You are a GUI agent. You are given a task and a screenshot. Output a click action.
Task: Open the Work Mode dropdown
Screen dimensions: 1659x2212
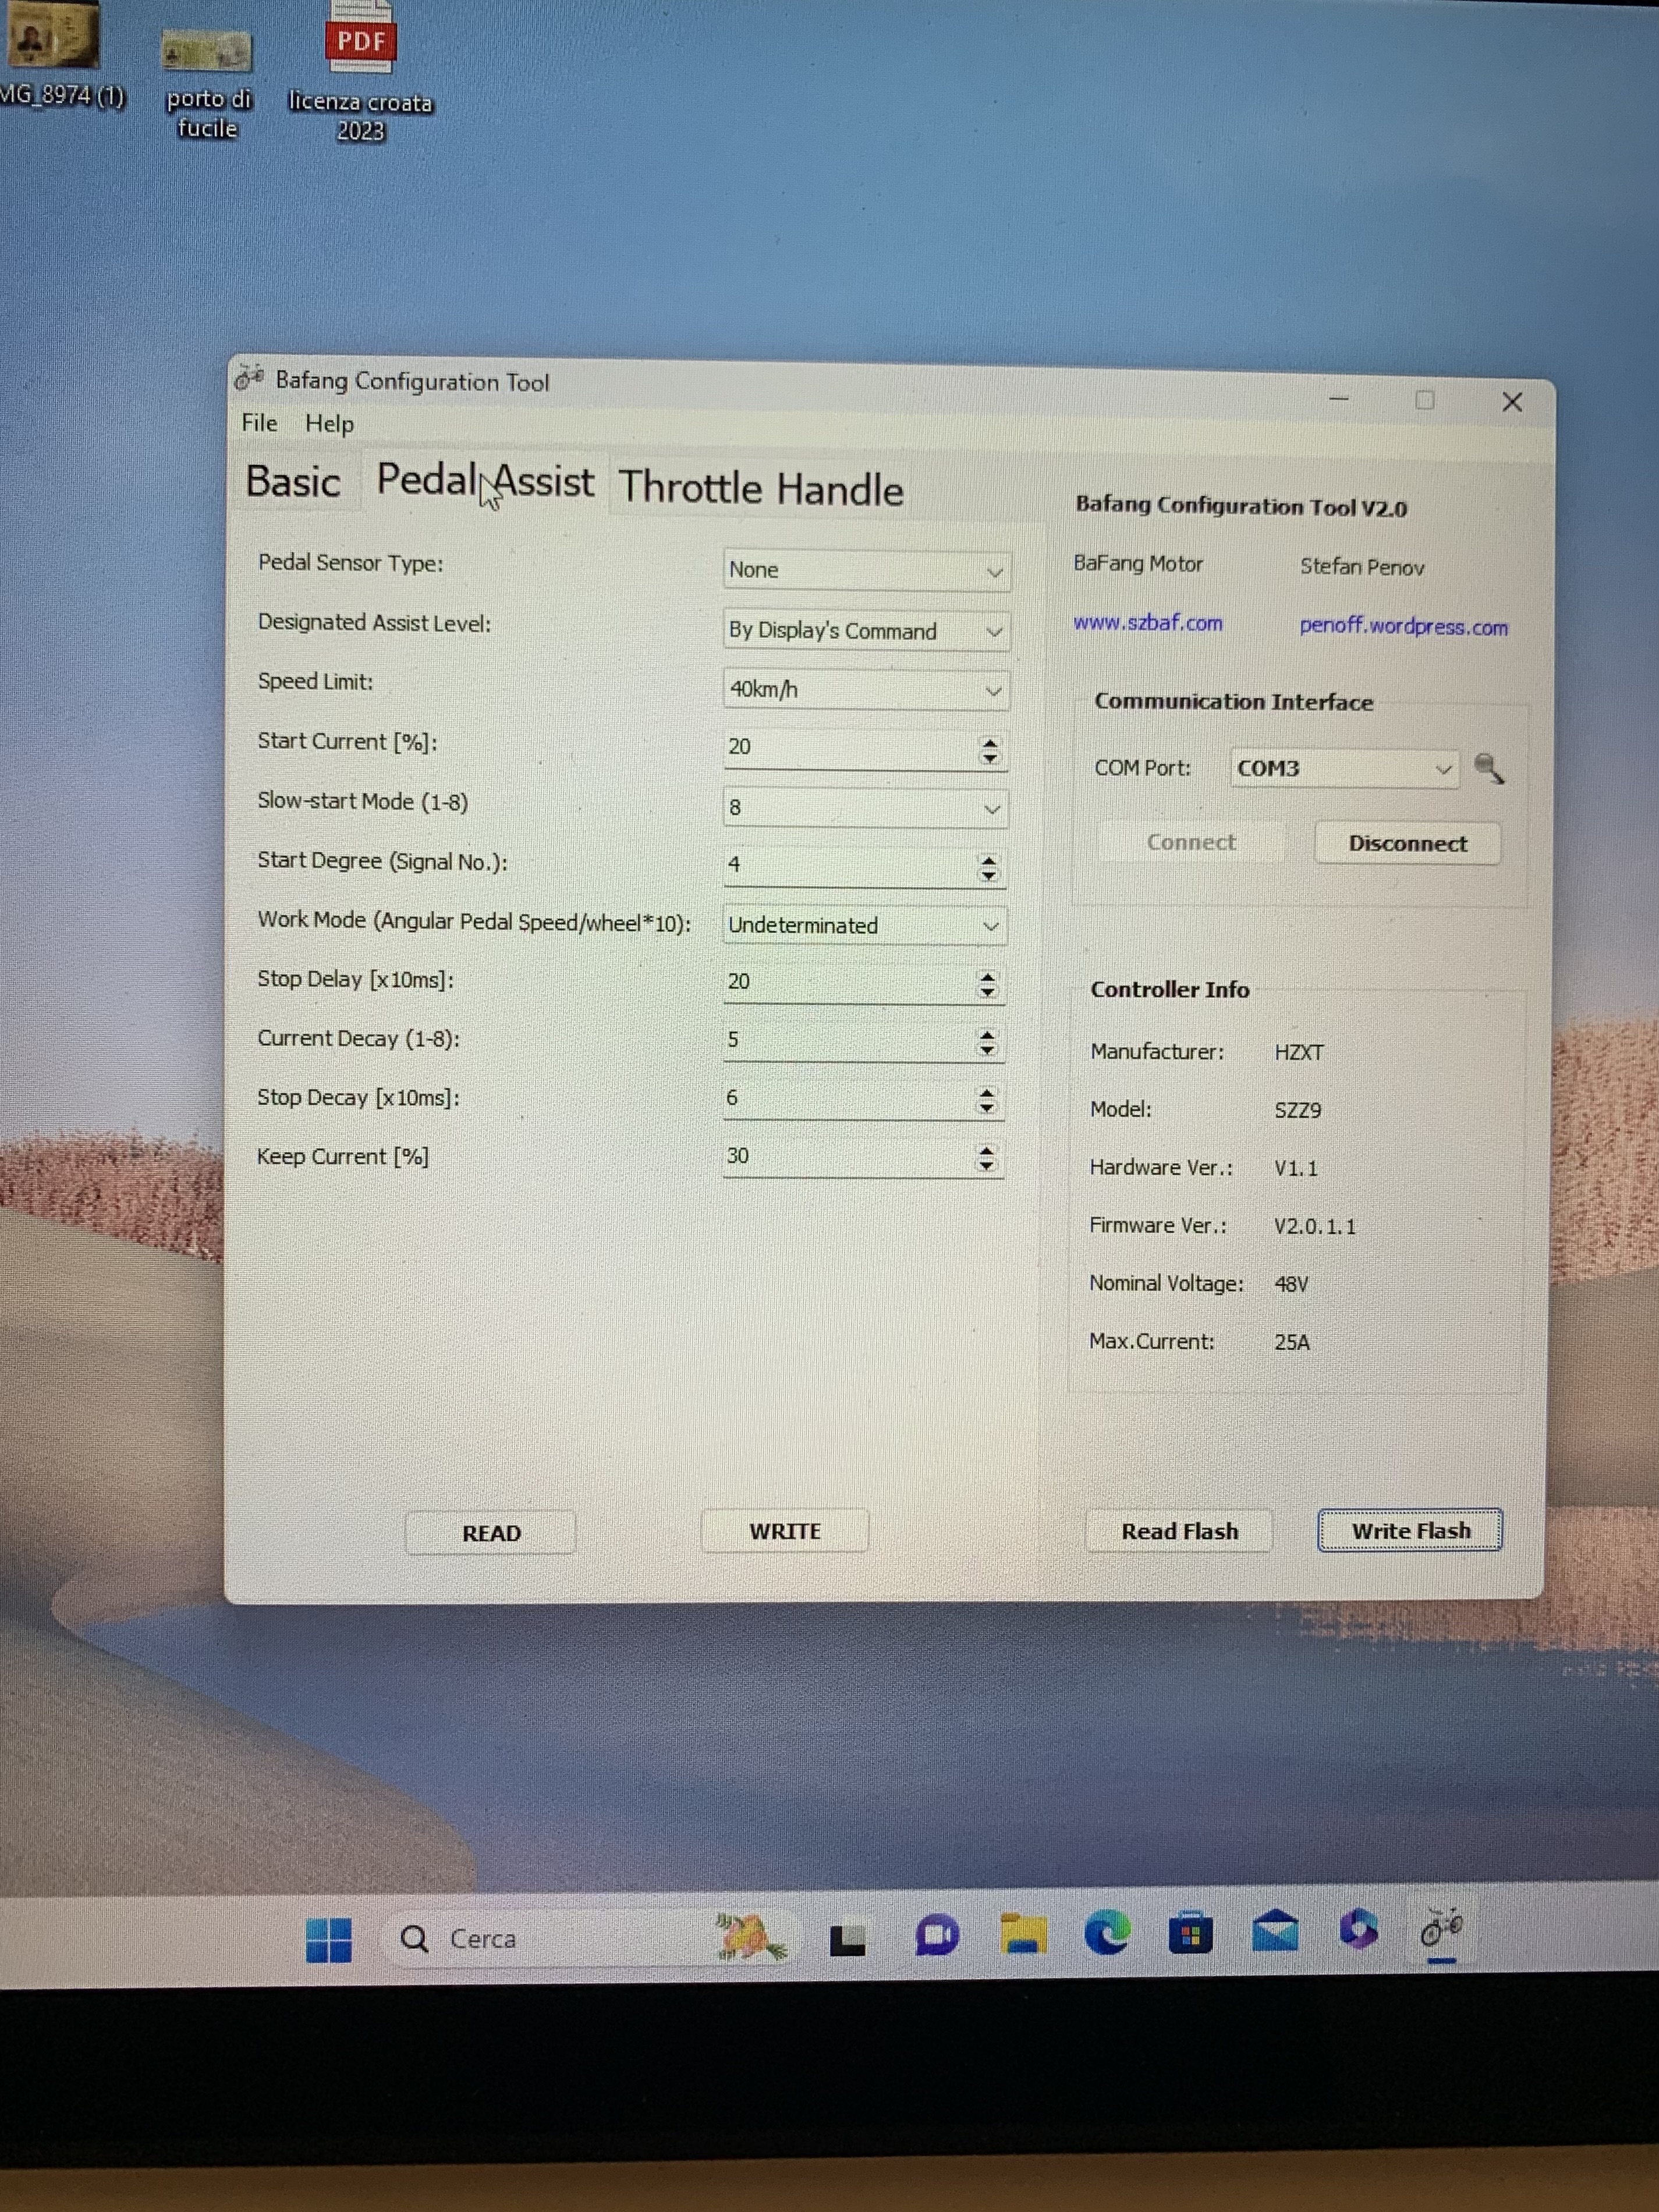coord(864,925)
